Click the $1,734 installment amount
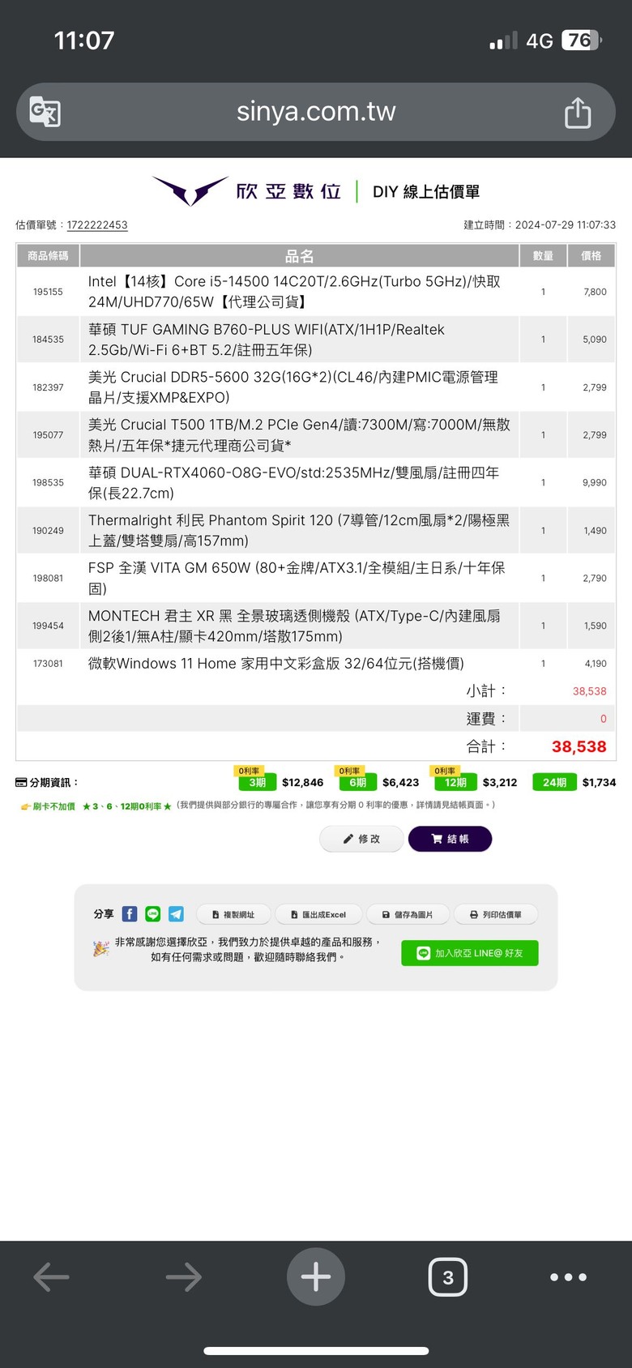 tap(600, 783)
